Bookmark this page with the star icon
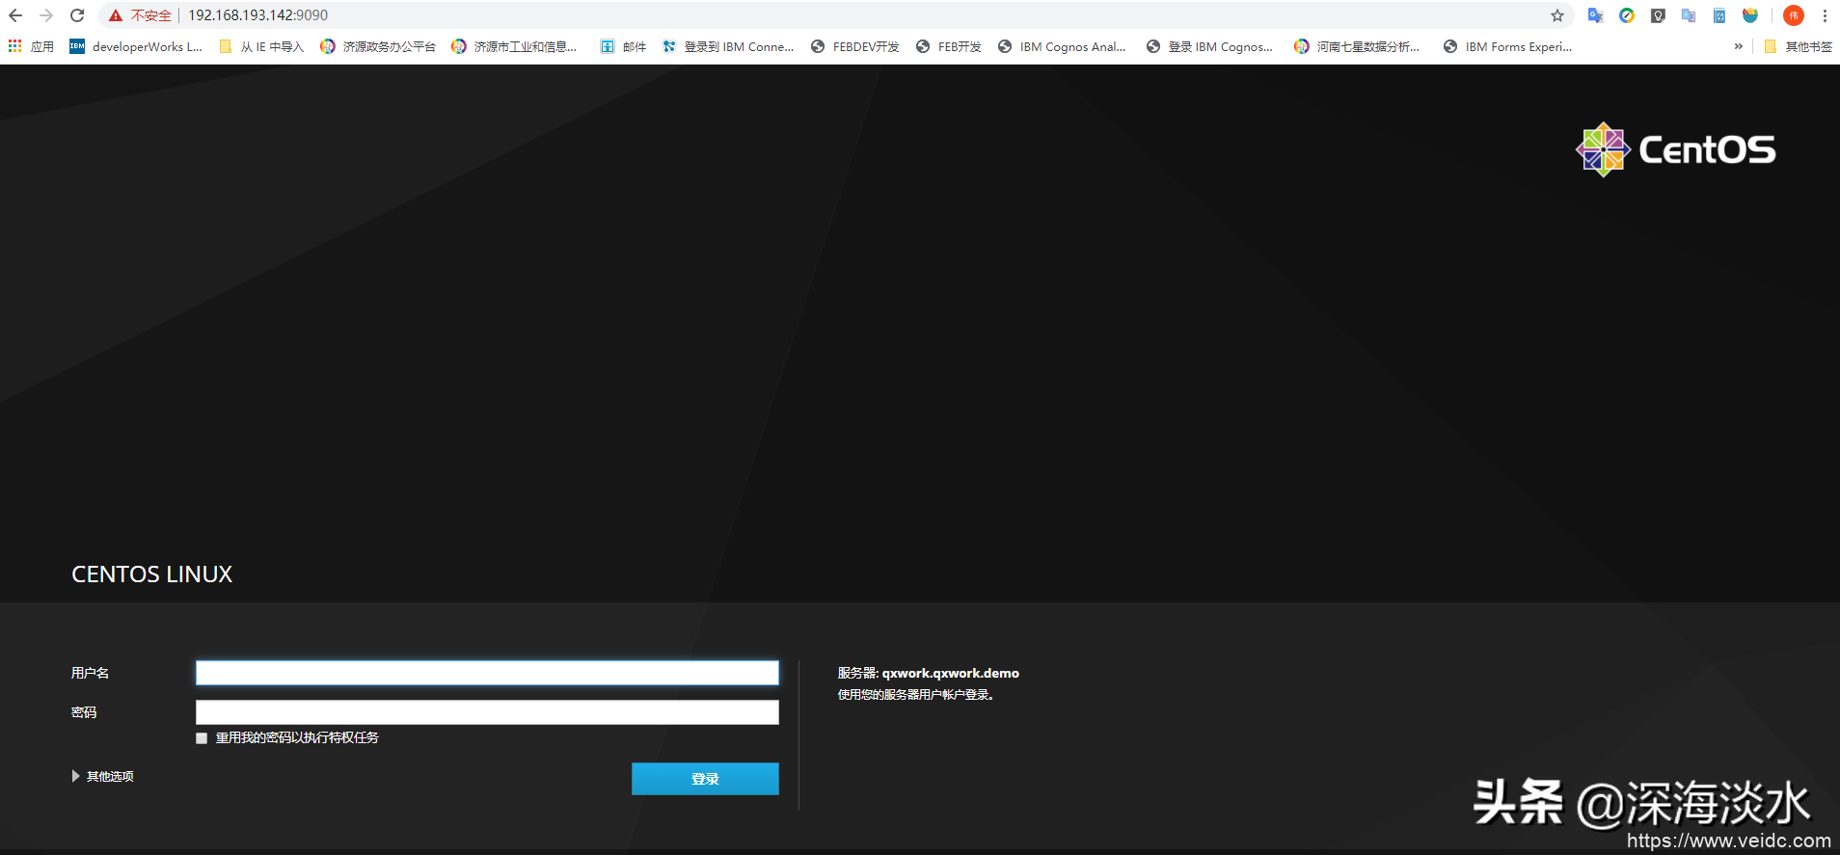This screenshot has width=1840, height=855. tap(1557, 15)
